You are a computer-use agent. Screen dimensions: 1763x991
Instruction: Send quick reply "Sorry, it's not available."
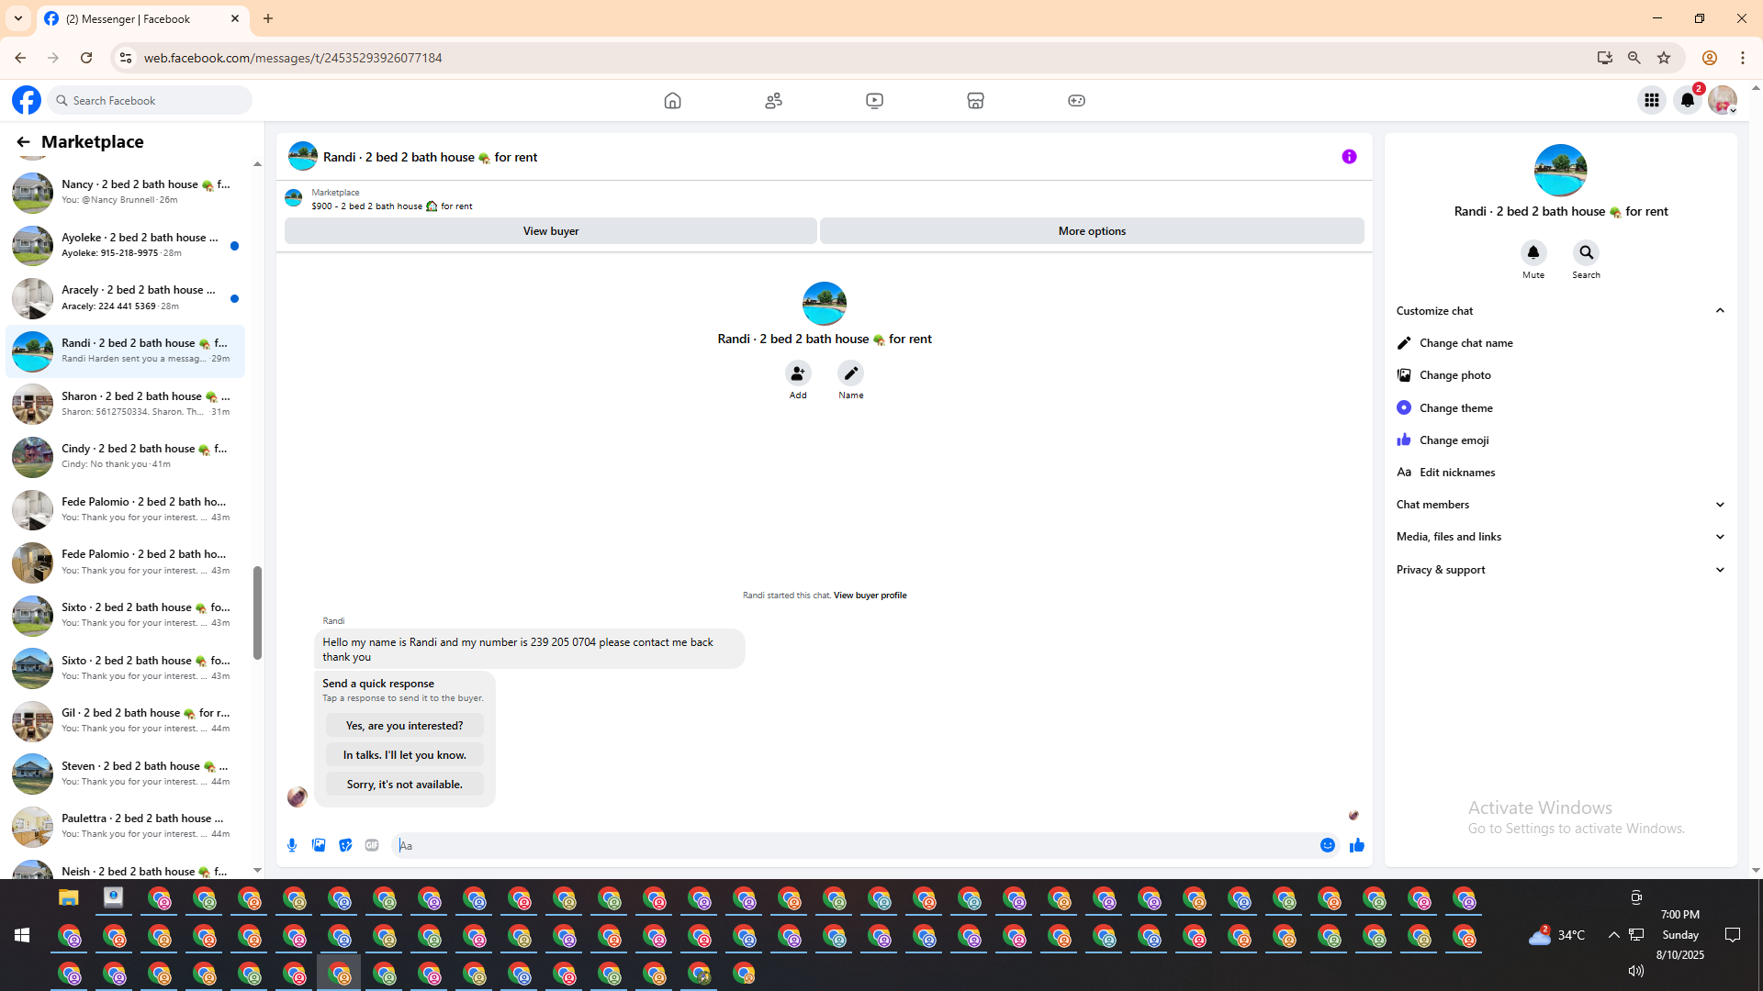[404, 785]
